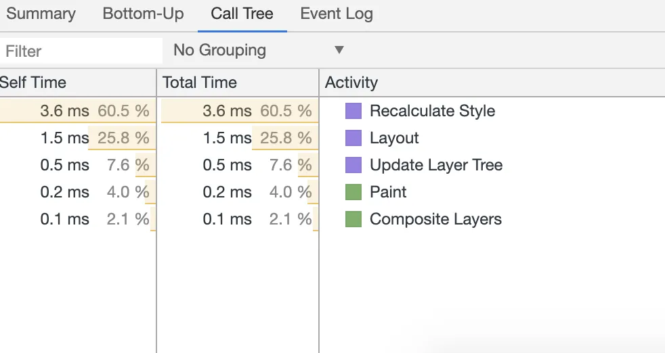This screenshot has height=353, width=665.
Task: Click the green Paint color swatch
Action: pyautogui.click(x=353, y=192)
